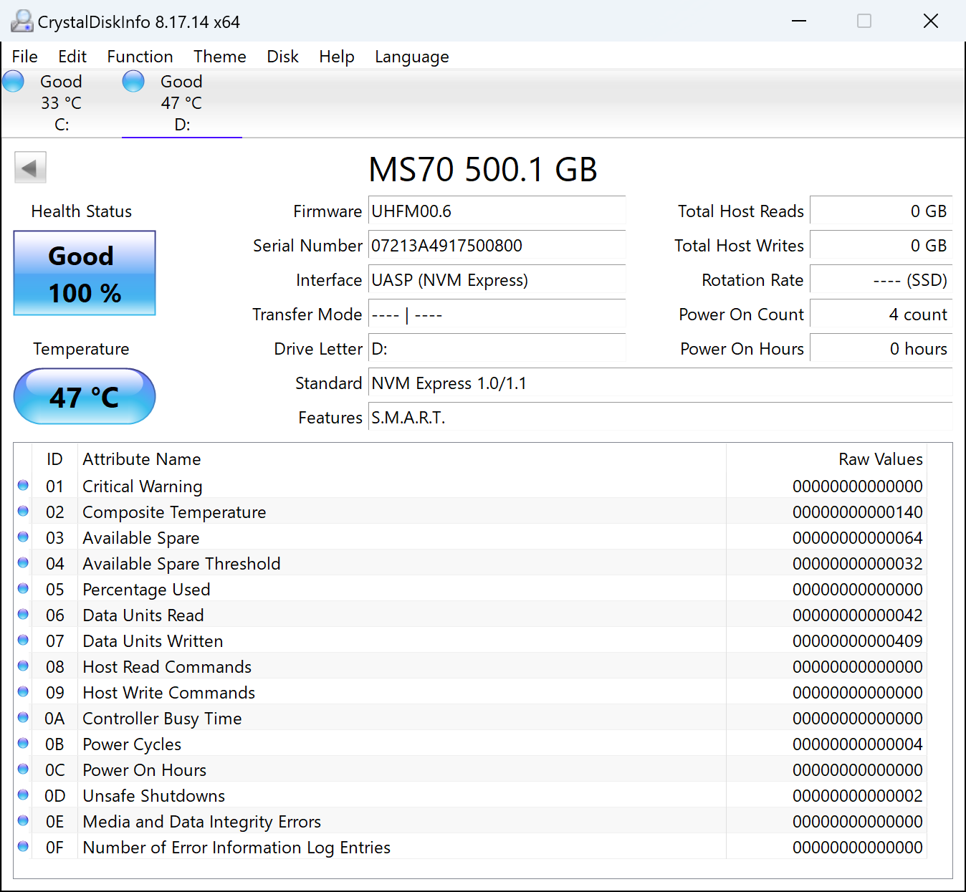
Task: Click status dot for Unsafe Shutdowns
Action: 23,795
